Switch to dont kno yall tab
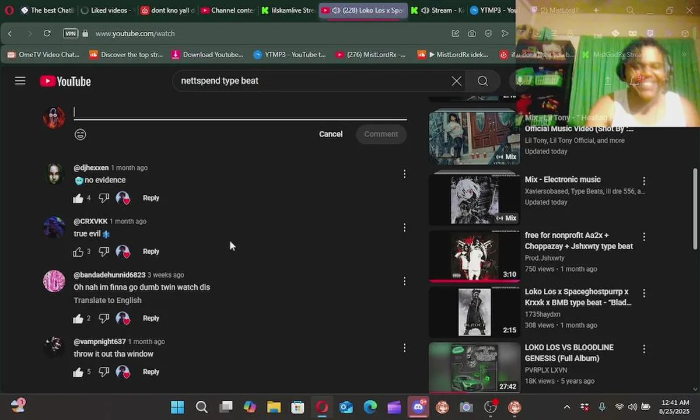 pyautogui.click(x=166, y=10)
